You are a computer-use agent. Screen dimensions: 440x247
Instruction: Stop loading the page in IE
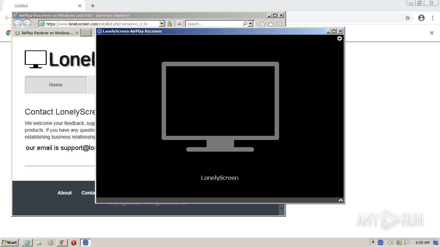click(179, 24)
